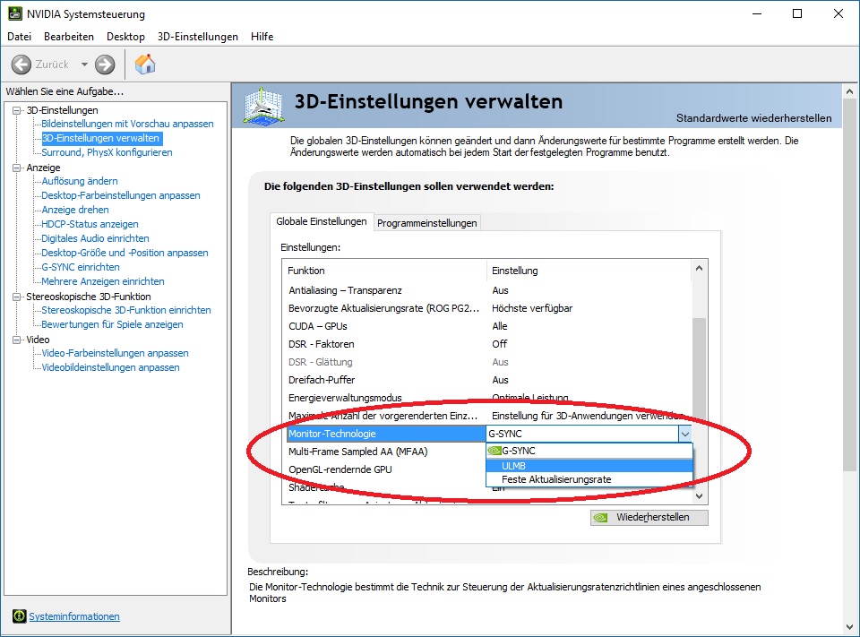The width and height of the screenshot is (860, 637).
Task: Select Dreifach-Puffer row
Action: 488,380
